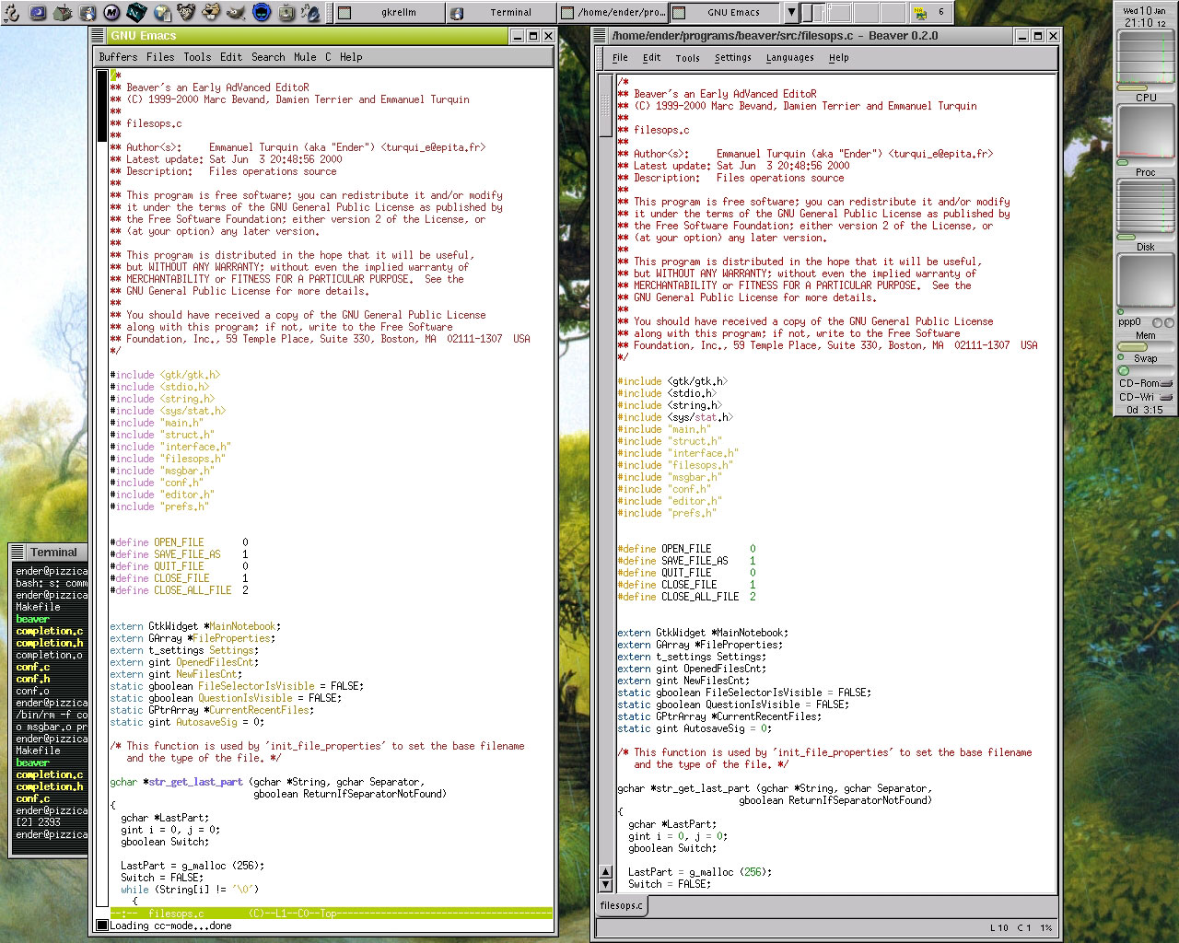The height and width of the screenshot is (943, 1179).
Task: Open the globe-with-document panel launcher
Action: point(162,12)
